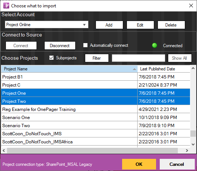The height and width of the screenshot is (171, 197).
Task: Click the filter text input field
Action: pos(138,58)
